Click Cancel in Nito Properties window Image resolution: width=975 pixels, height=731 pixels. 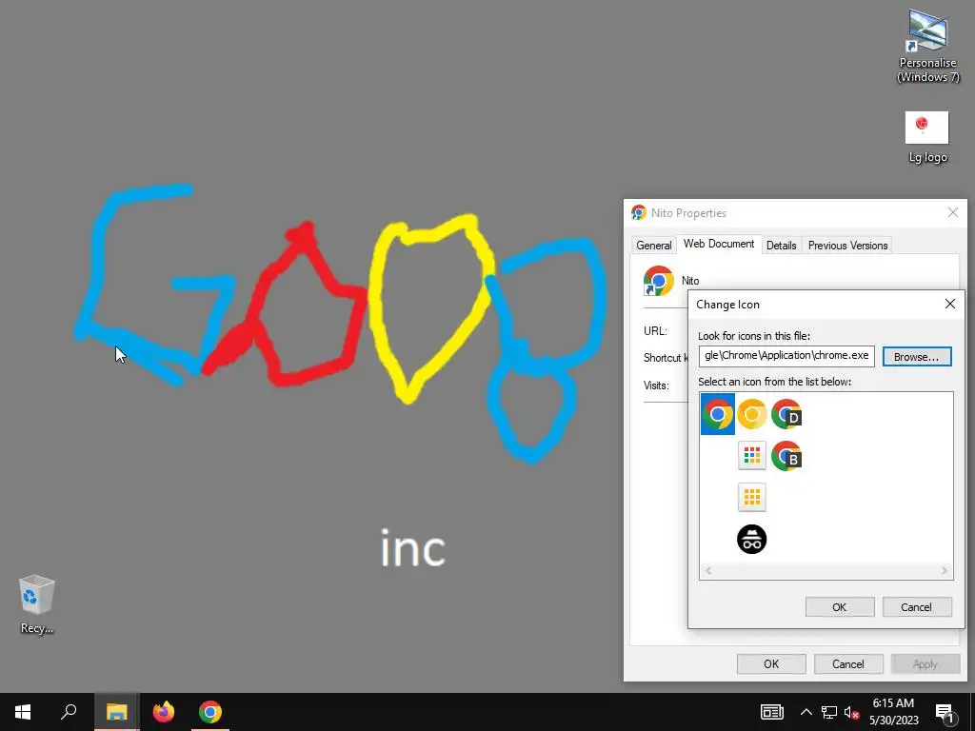click(848, 663)
